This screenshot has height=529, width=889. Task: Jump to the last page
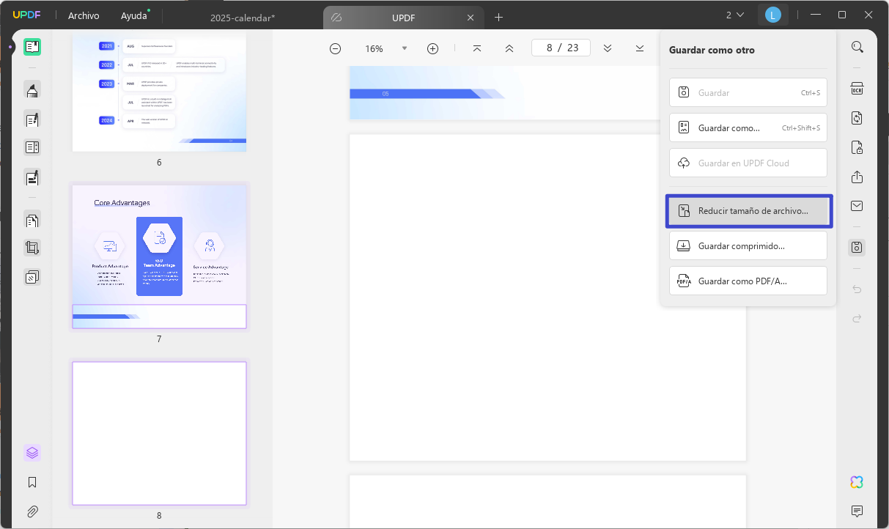click(x=640, y=48)
